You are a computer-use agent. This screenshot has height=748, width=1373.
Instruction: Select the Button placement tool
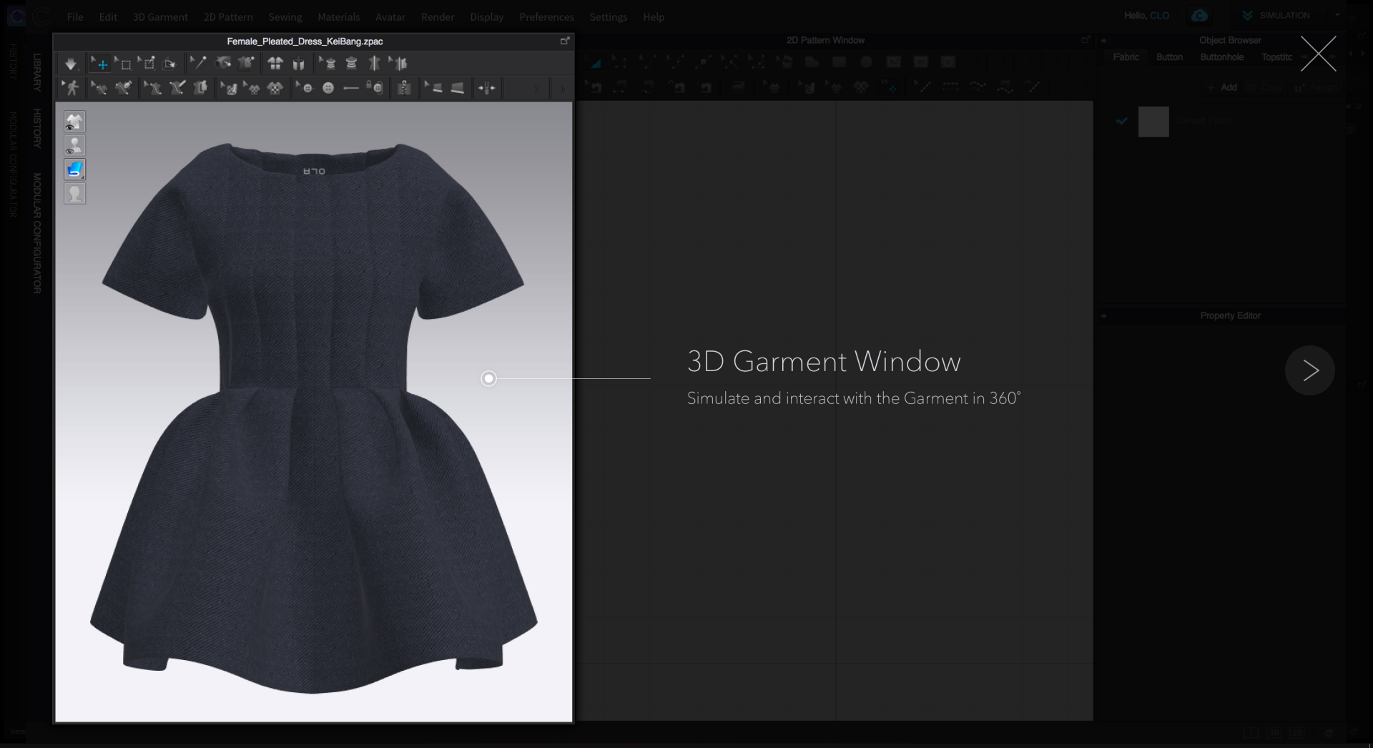pyautogui.click(x=328, y=88)
